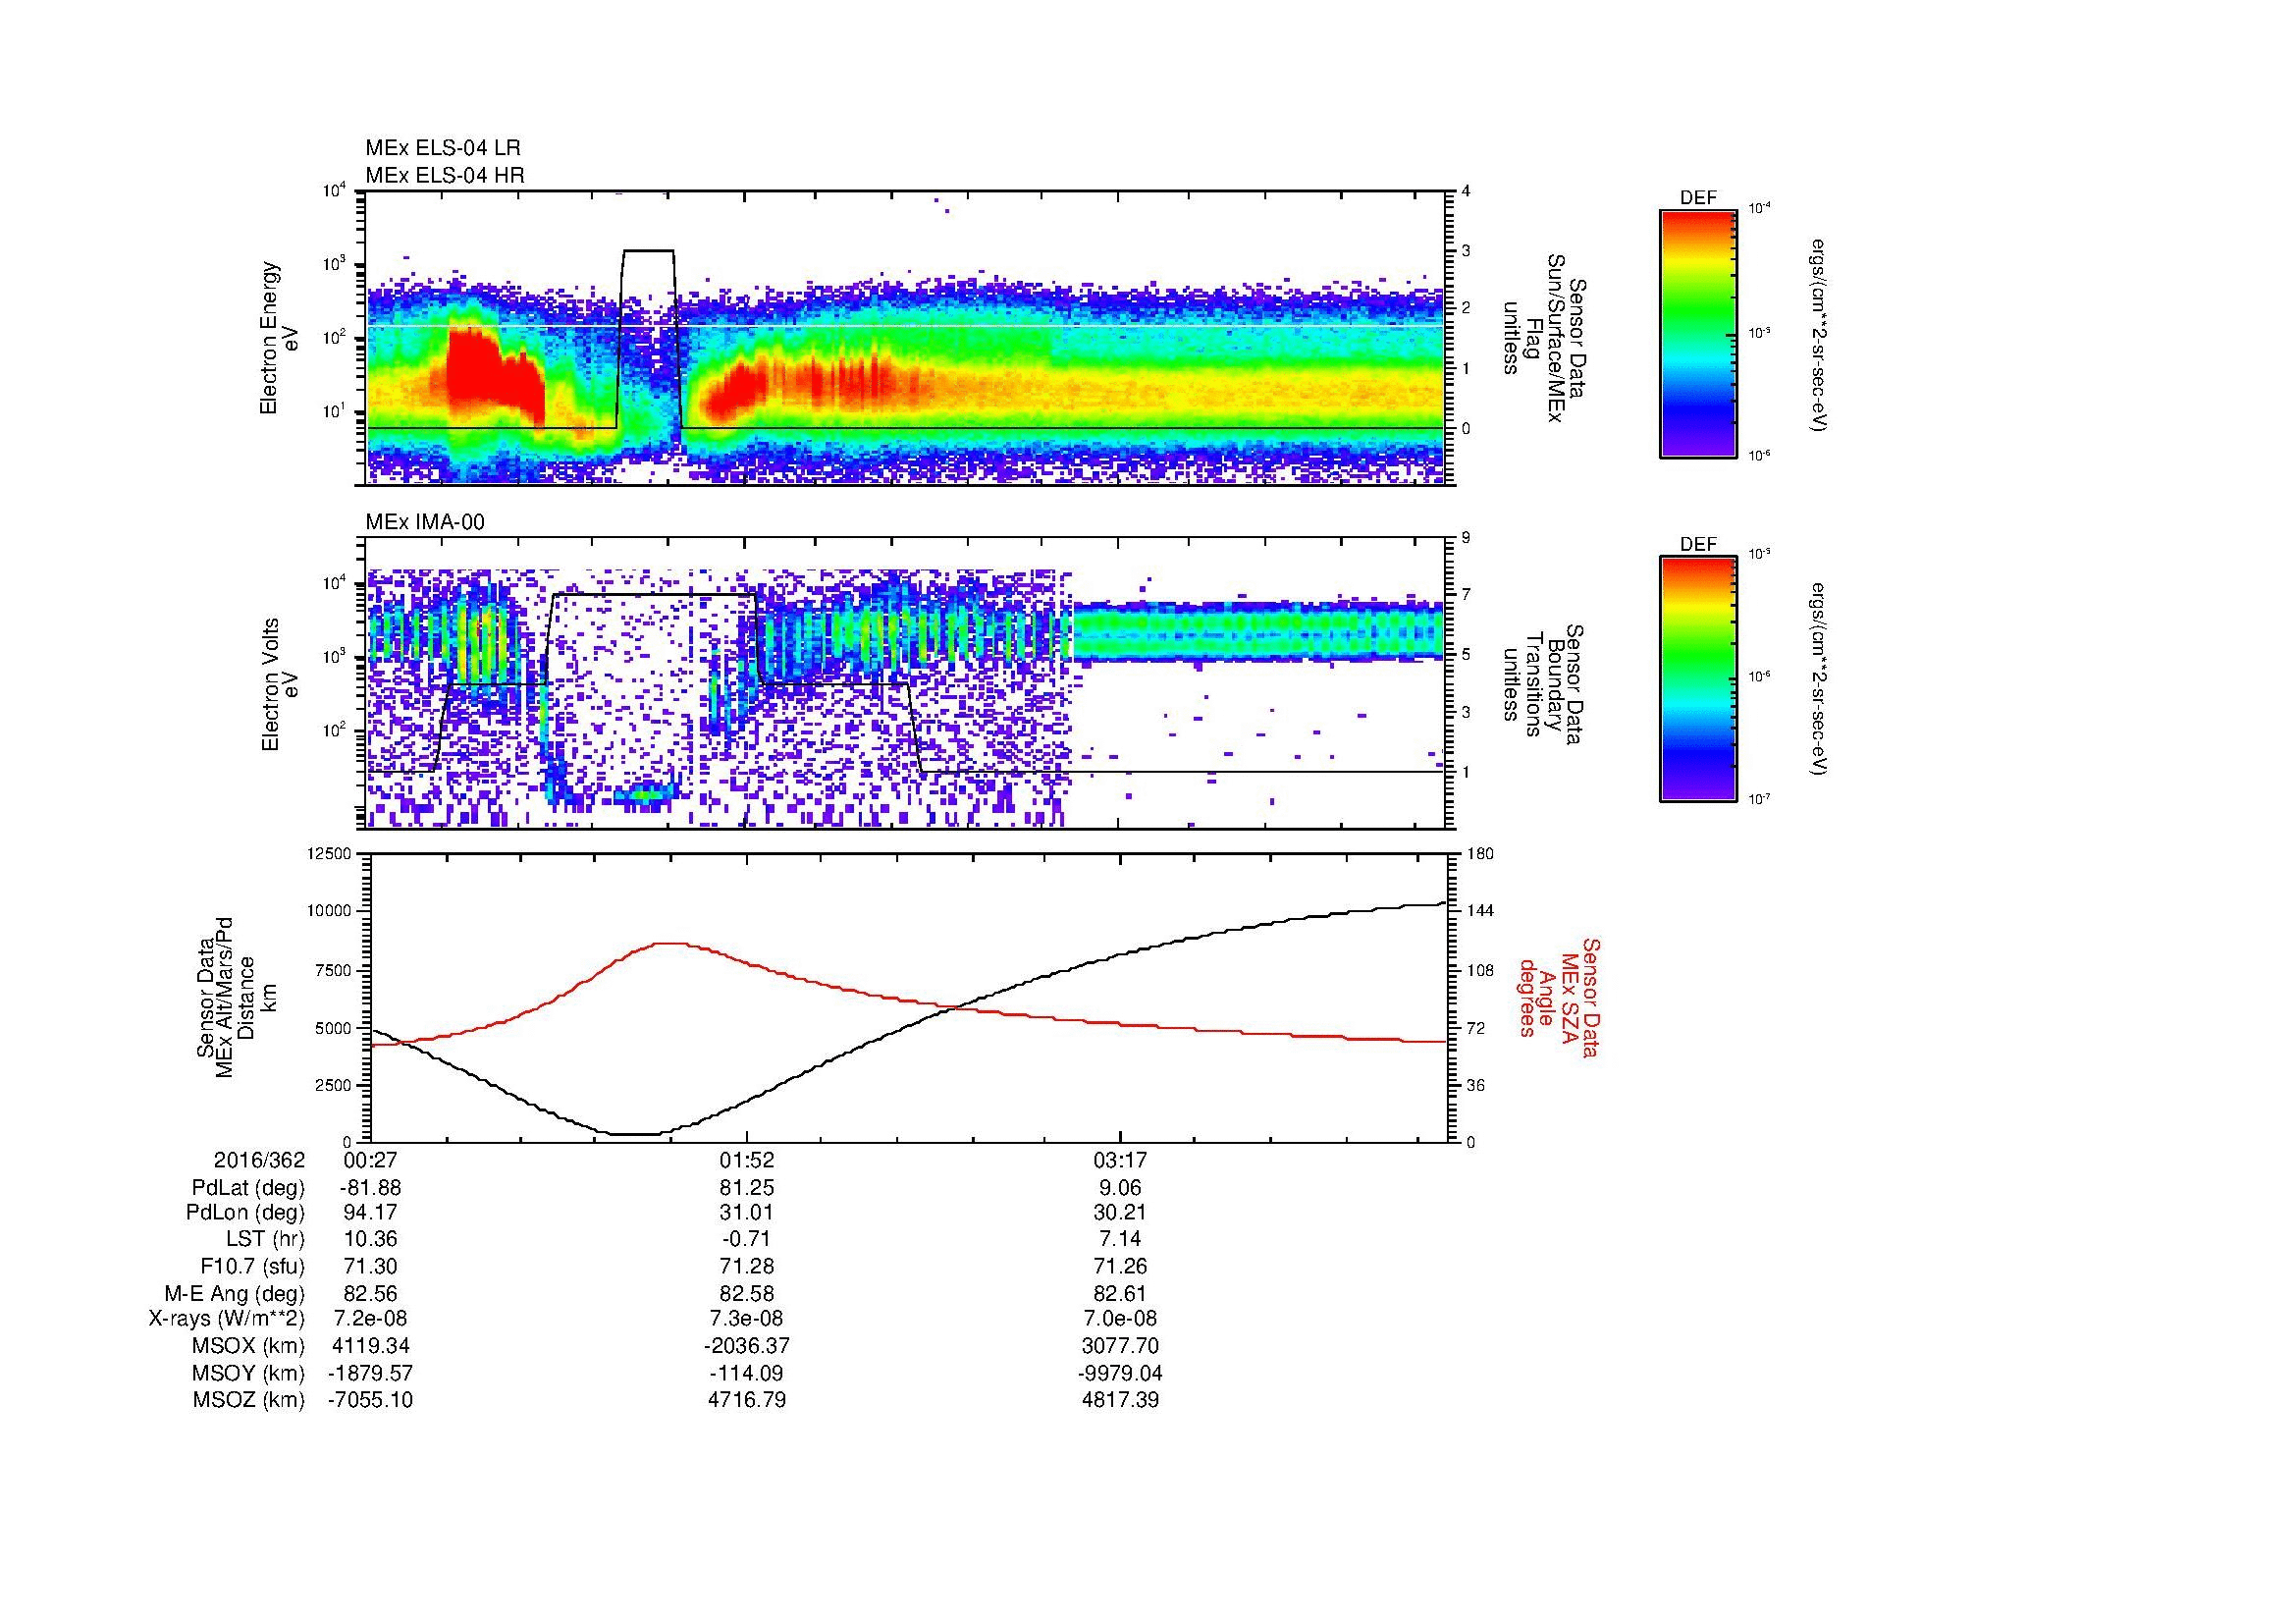Click the 'MEx ELS-04 LR' plot title
Image resolution: width=2296 pixels, height=1623 pixels.
[x=443, y=148]
